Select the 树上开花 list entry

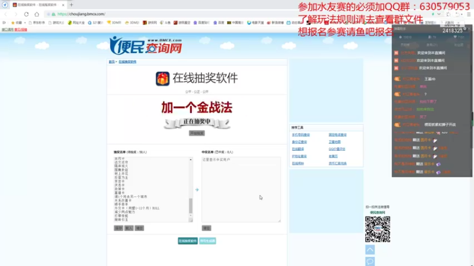click(121, 174)
